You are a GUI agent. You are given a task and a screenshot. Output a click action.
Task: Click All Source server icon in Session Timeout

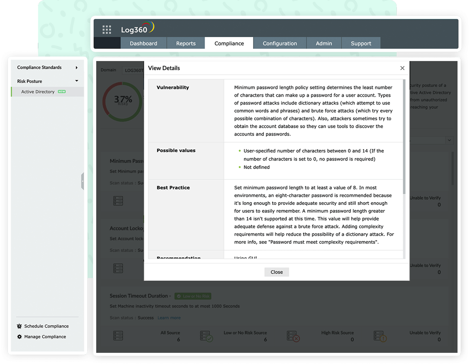coord(118,336)
